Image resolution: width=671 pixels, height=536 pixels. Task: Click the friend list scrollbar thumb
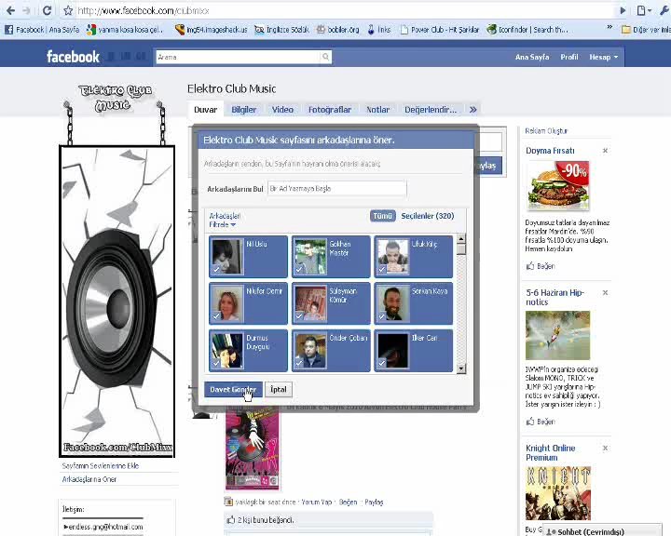click(x=461, y=248)
